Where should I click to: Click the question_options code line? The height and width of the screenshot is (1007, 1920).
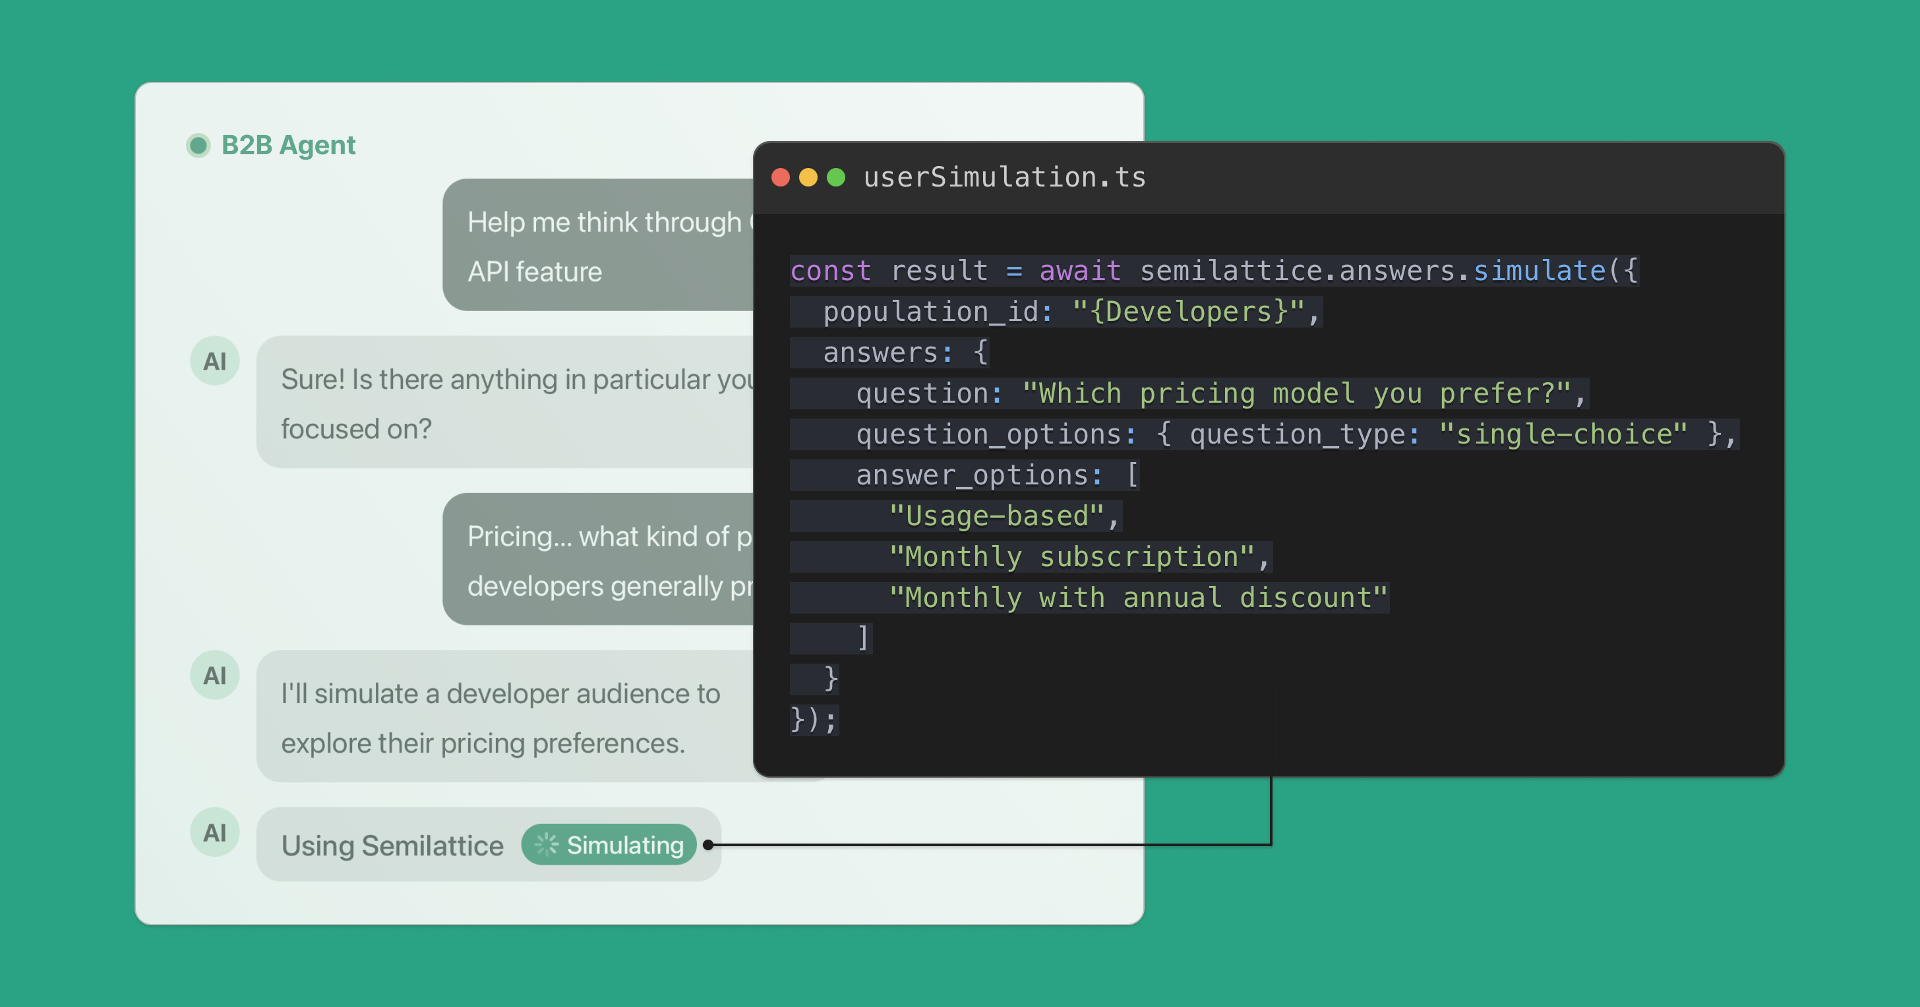(x=1265, y=434)
